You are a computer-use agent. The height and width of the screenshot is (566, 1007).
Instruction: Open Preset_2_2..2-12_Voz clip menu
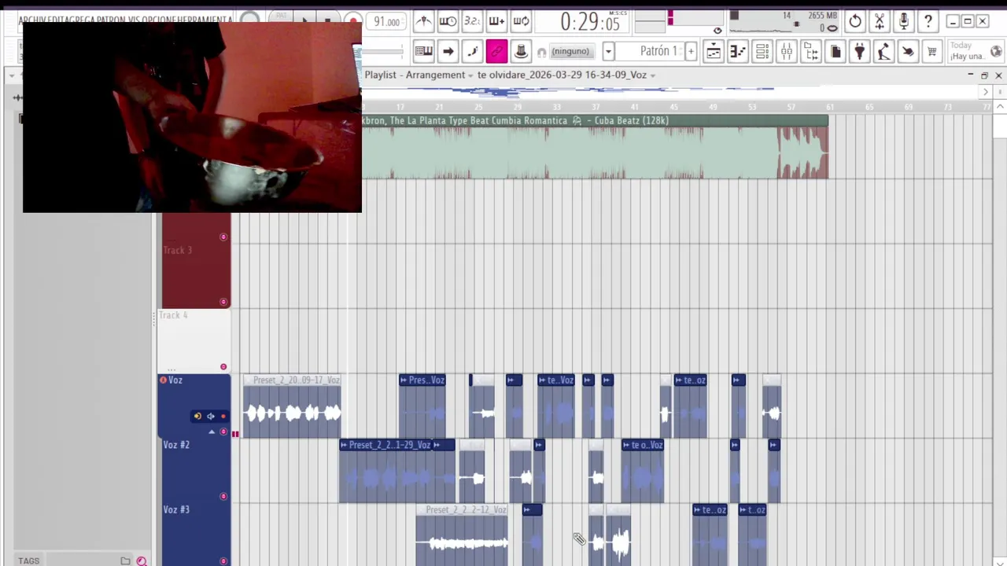(421, 510)
